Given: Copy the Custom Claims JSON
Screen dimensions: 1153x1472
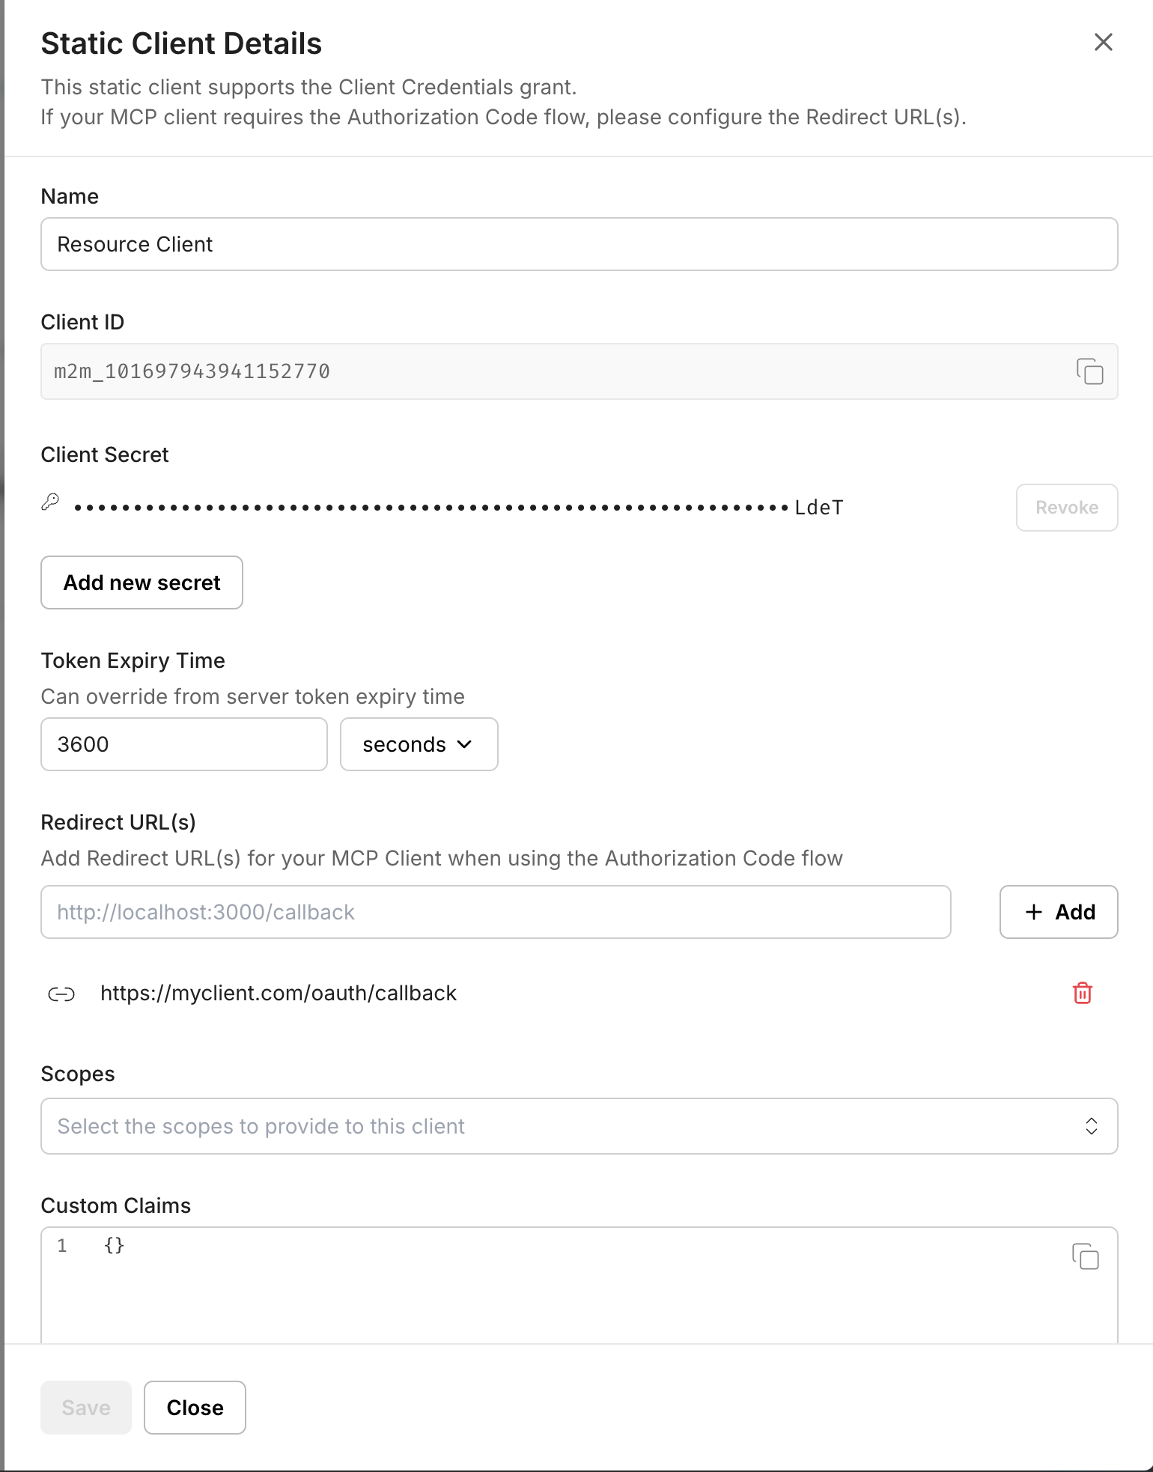Looking at the screenshot, I should pyautogui.click(x=1085, y=1256).
